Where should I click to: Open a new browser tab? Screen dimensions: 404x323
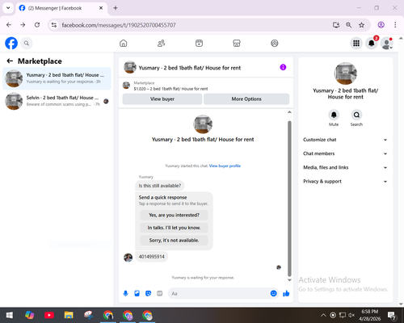[116, 8]
